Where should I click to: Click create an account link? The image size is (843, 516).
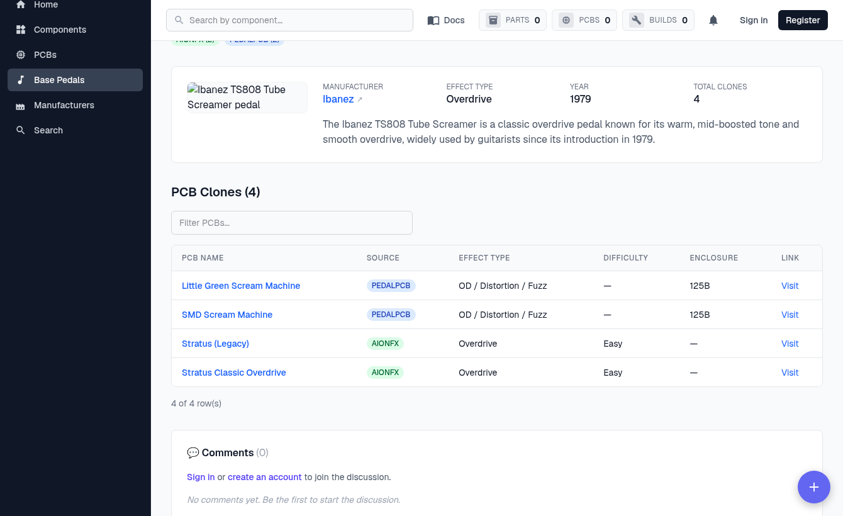[x=265, y=477]
